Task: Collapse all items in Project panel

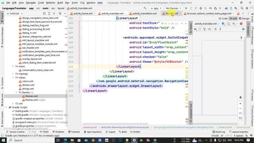Action: click(54, 14)
